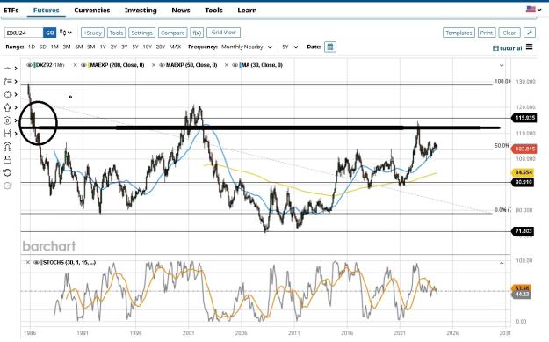Screen dimensions: 549x342
Task: Remove the MA (30, Close, 0) study
Action: point(227,65)
